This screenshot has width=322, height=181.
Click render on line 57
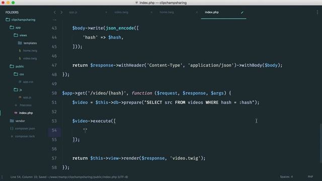pyautogui.click(x=131, y=158)
